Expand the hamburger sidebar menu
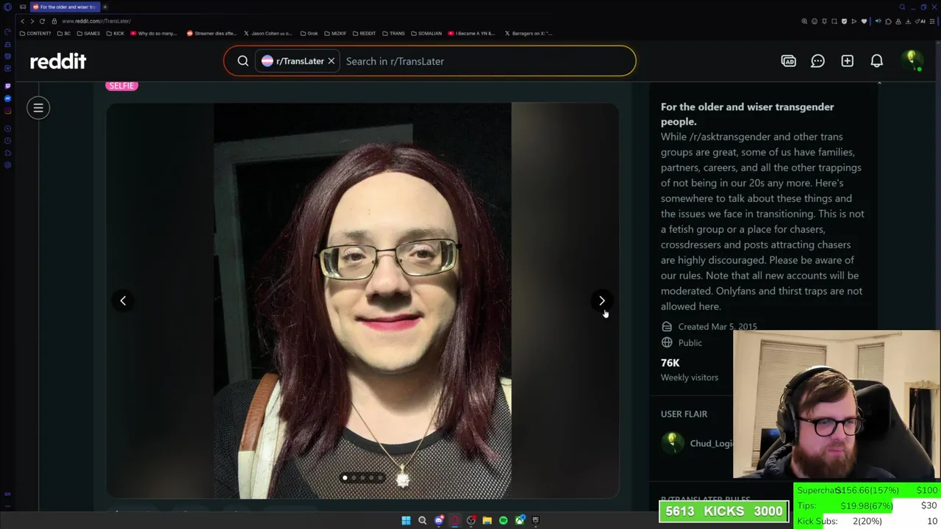This screenshot has width=941, height=529. pos(38,108)
